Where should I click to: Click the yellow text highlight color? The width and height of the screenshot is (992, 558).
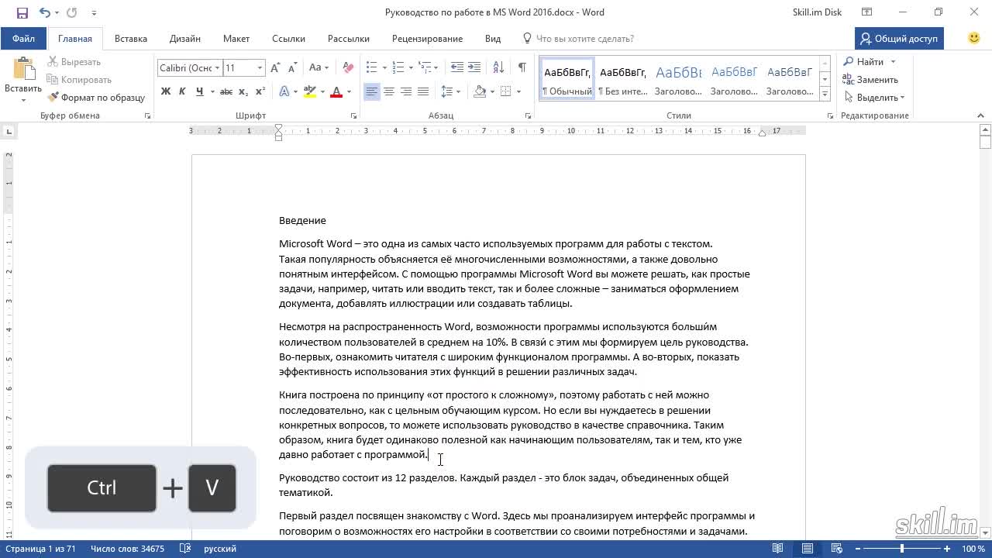(310, 91)
